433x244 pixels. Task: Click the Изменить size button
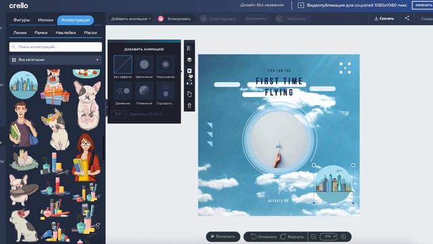[x=422, y=5]
